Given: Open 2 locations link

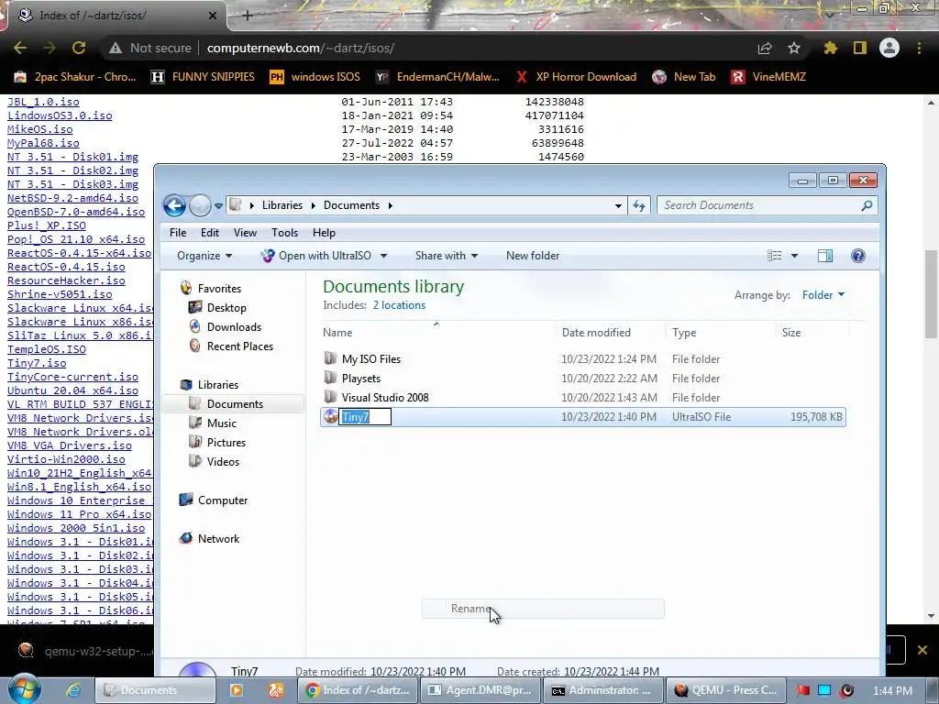Looking at the screenshot, I should click(399, 305).
